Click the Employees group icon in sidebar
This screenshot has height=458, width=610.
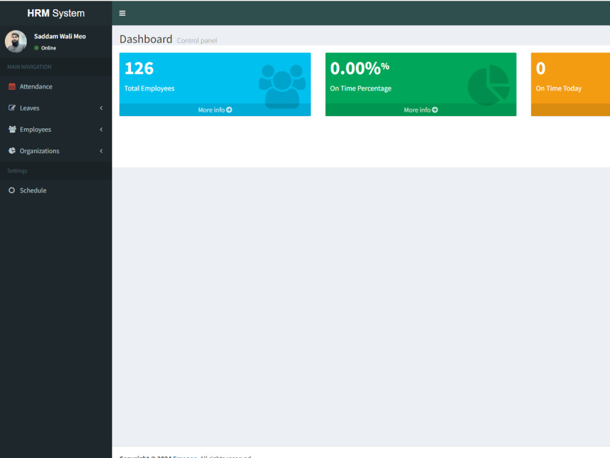coord(12,129)
